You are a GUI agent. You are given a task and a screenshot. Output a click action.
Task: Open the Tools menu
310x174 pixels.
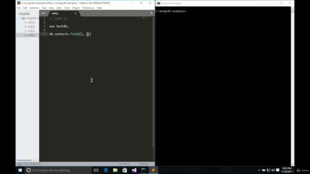pyautogui.click(x=67, y=8)
